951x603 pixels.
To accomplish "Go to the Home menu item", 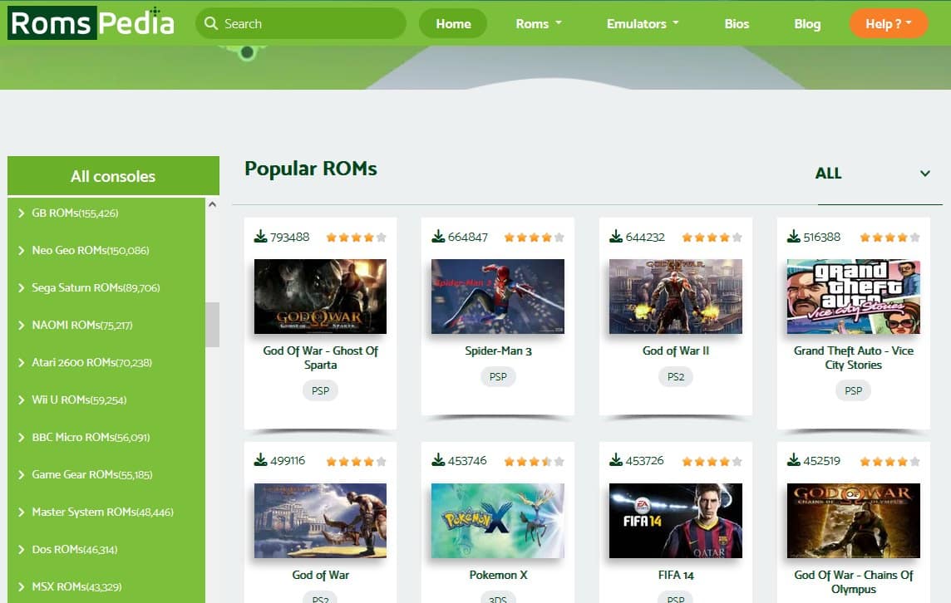I will [x=453, y=23].
